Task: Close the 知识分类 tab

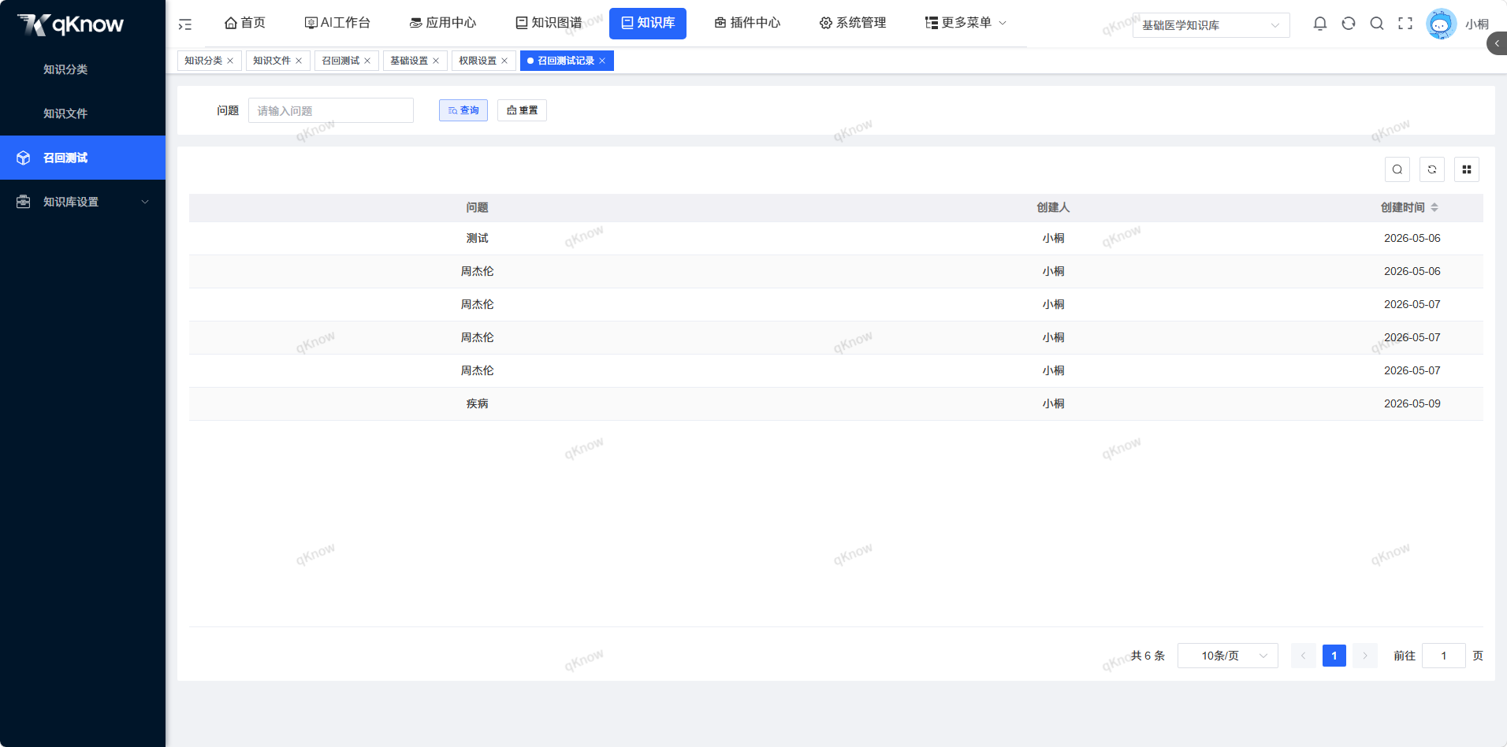Action: (230, 61)
